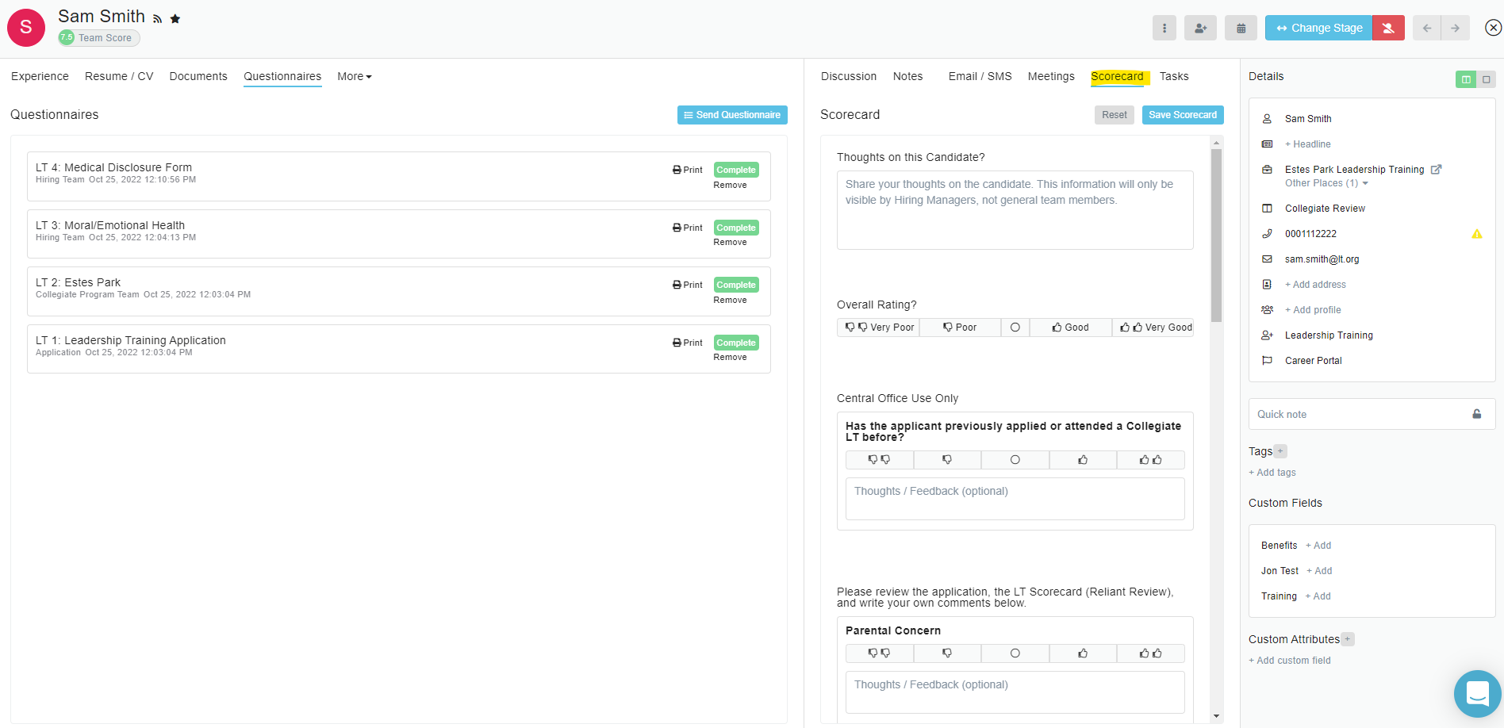This screenshot has width=1504, height=728.
Task: Open the Change Stage dropdown
Action: point(1318,28)
